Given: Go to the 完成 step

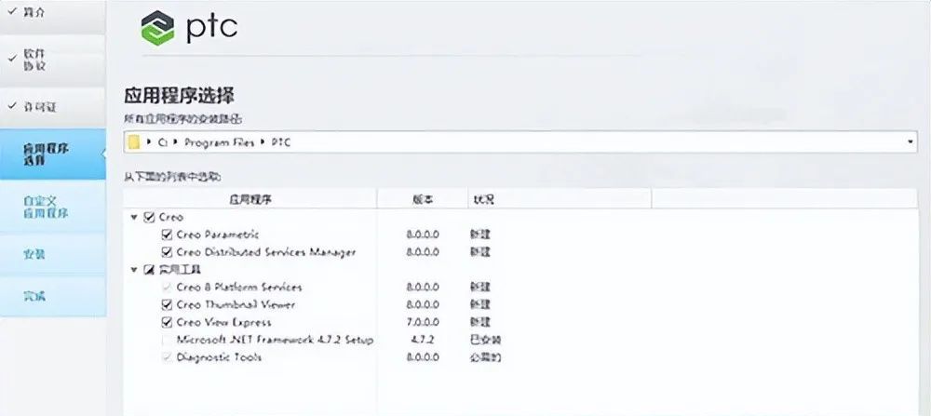Looking at the screenshot, I should pyautogui.click(x=52, y=296).
